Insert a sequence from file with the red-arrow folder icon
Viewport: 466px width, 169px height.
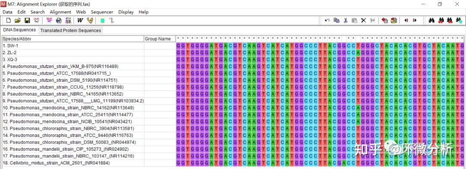(394, 20)
